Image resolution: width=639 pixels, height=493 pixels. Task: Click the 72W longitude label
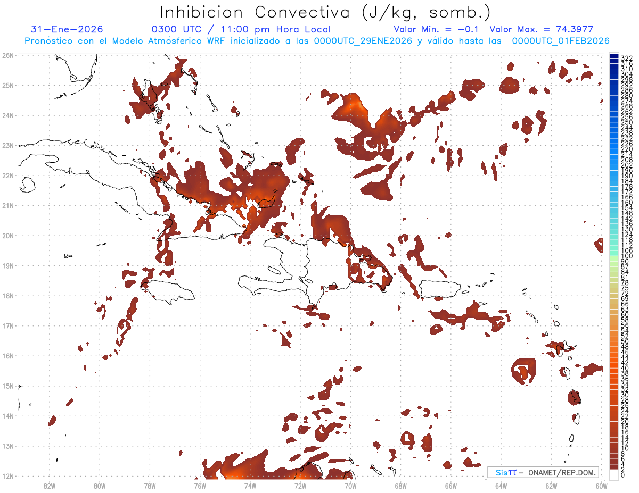300,486
